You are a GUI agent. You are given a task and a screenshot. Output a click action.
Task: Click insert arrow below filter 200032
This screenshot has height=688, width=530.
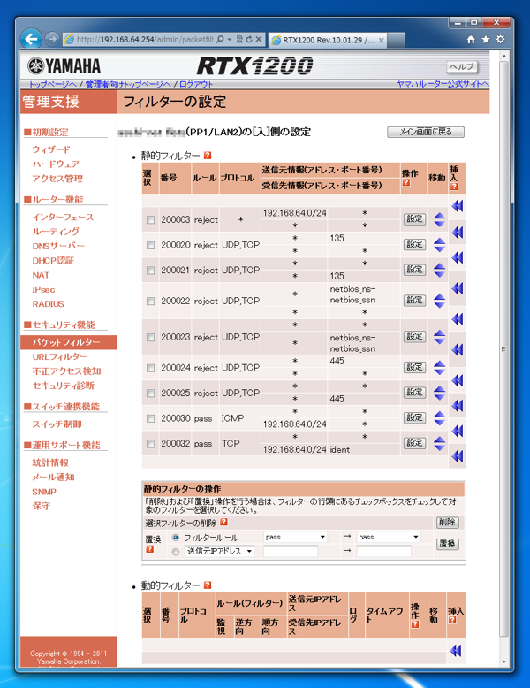point(458,456)
